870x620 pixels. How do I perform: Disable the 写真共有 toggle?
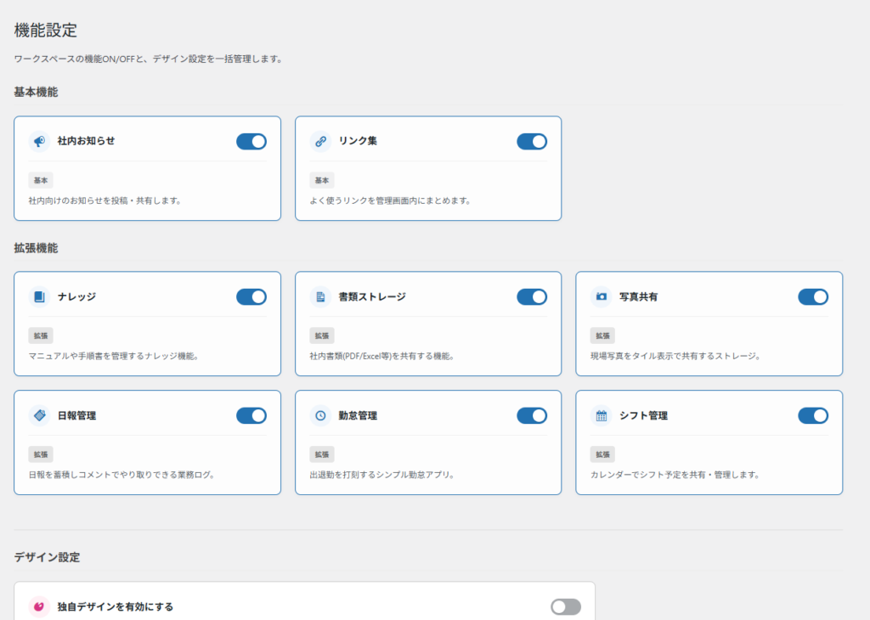point(813,296)
